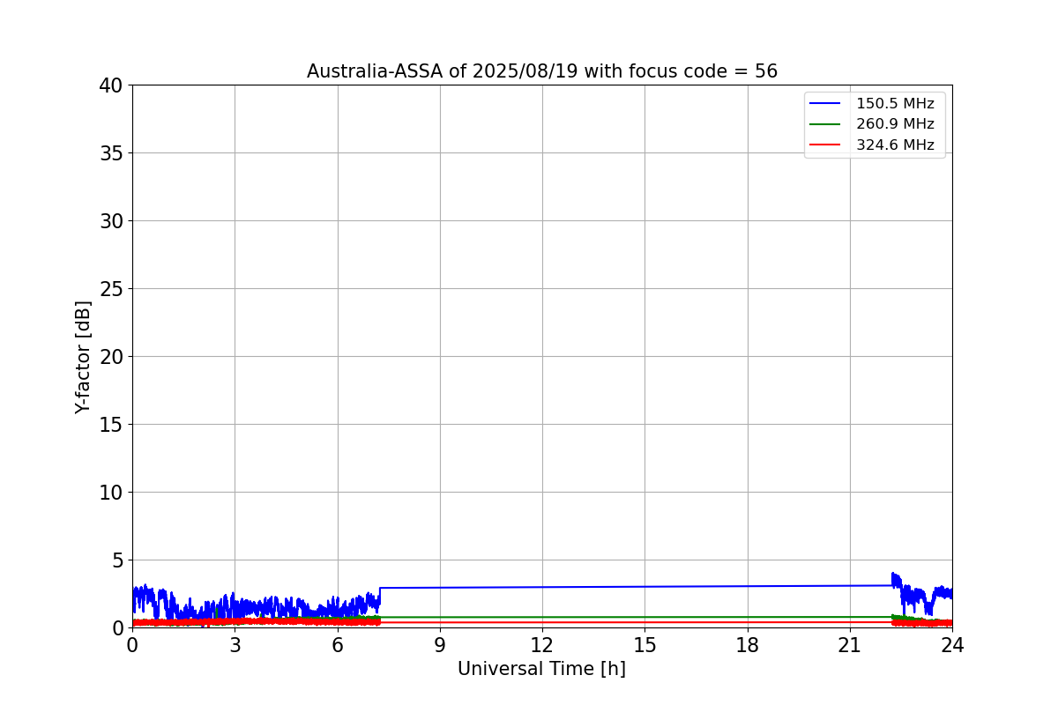Click x-axis tick label 9
Viewport: 1058px width, 705px height.
440,644
